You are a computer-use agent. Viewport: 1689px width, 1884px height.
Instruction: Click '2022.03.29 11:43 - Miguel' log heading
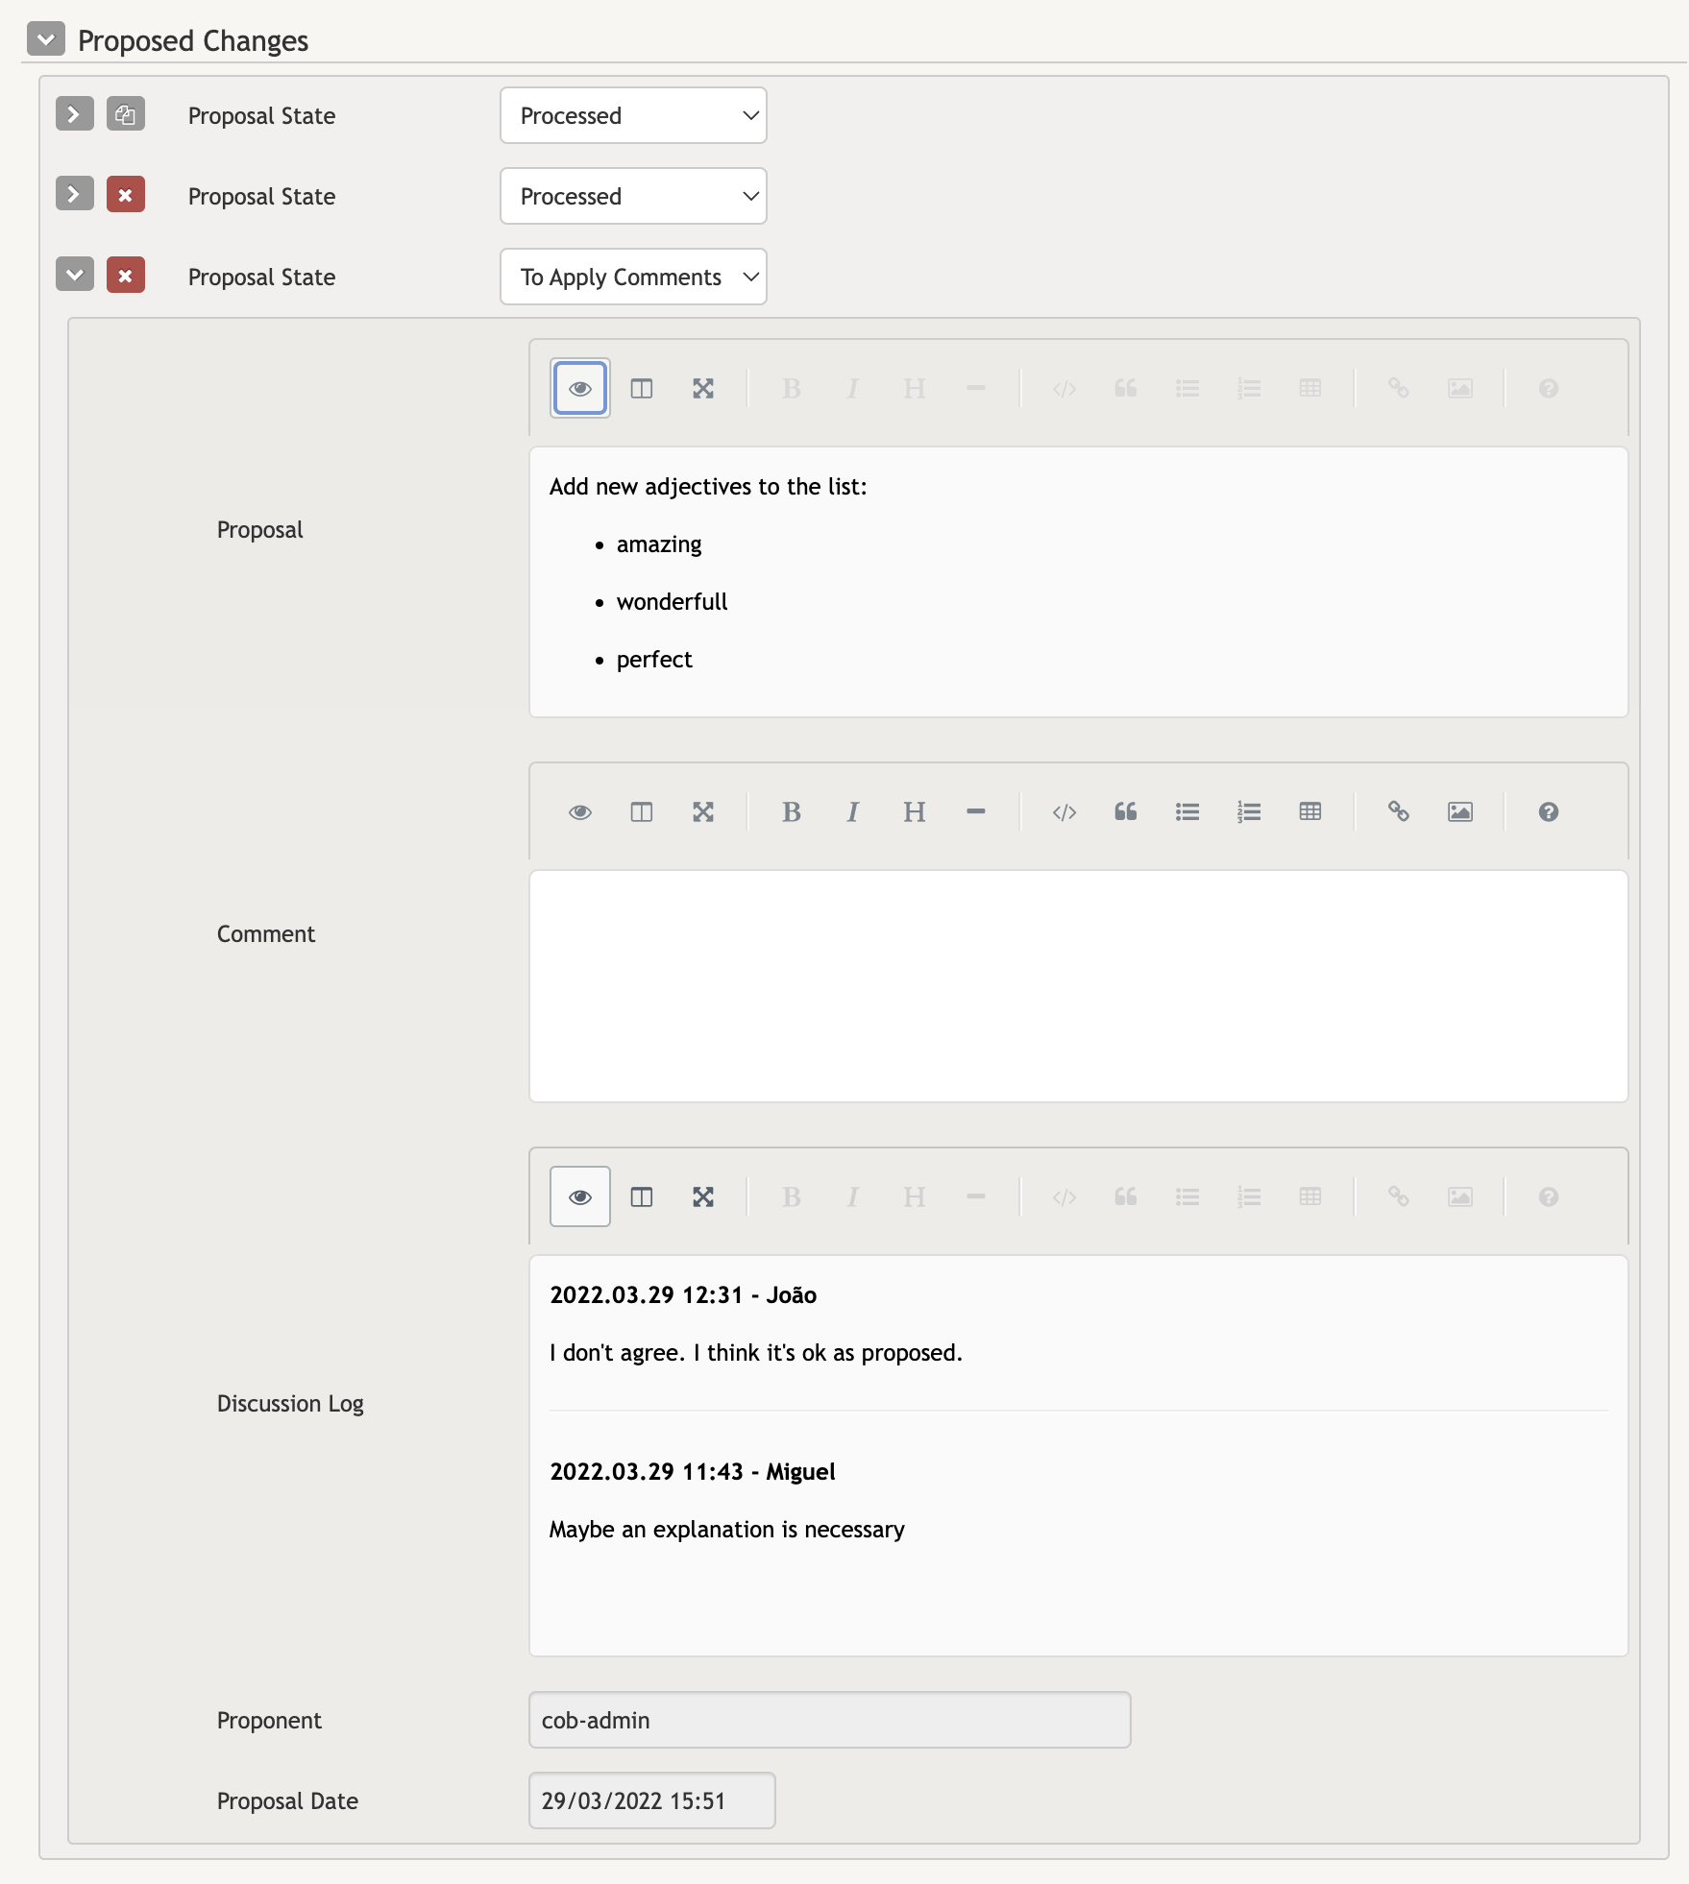pos(693,1471)
